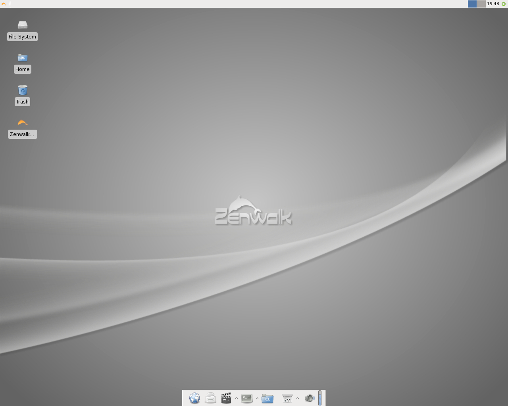Open the terminal emulator from the dock
Image resolution: width=508 pixels, height=406 pixels.
247,398
